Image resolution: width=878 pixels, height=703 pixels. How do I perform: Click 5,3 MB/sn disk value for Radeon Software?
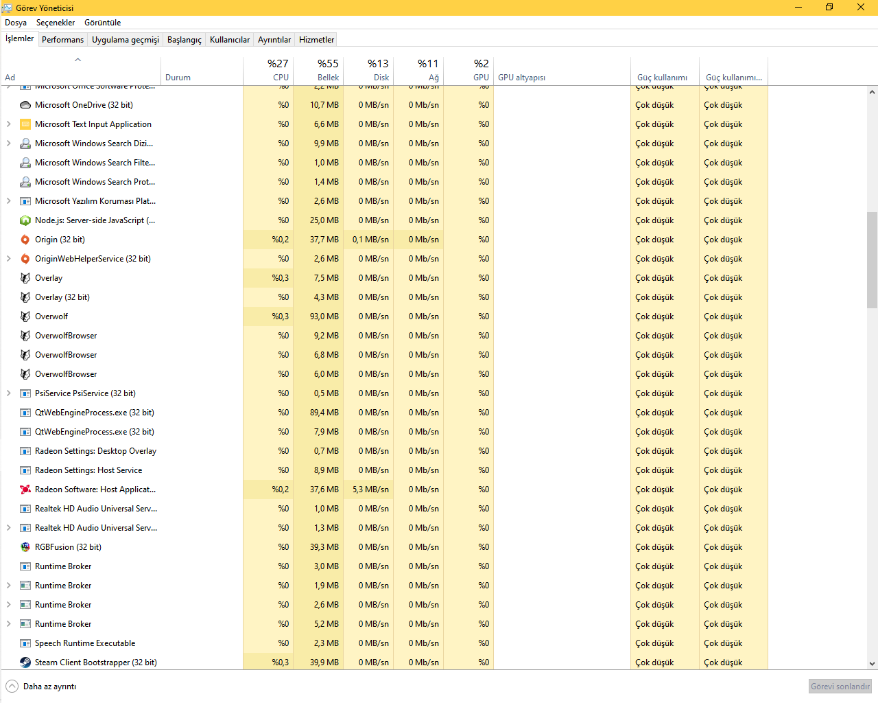point(370,489)
